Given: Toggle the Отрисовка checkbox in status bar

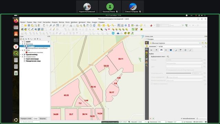Looking at the screenshot, I should click(x=185, y=122).
